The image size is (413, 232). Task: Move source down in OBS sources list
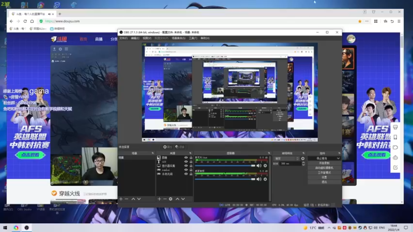coord(183,199)
